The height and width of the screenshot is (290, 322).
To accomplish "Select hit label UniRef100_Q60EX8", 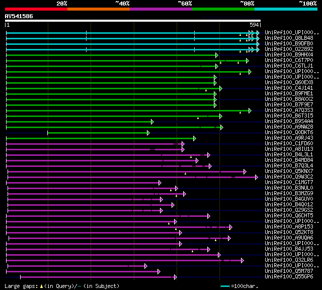I will coord(289,83).
